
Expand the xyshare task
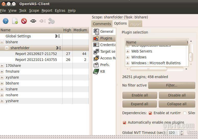coord(2,77)
